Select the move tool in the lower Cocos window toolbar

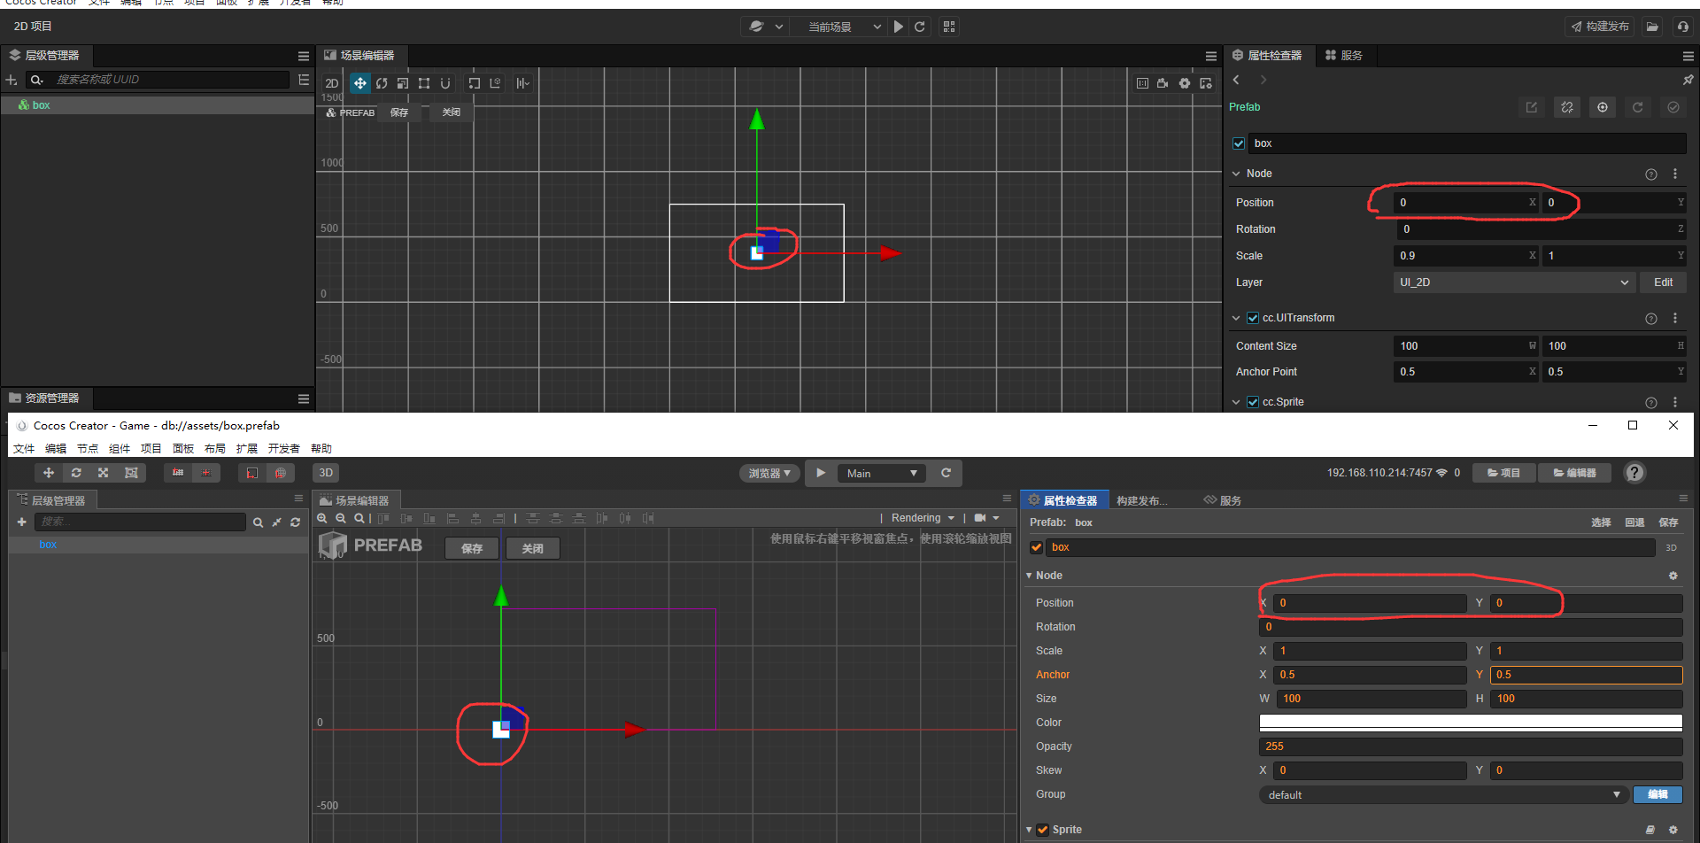[x=49, y=473]
